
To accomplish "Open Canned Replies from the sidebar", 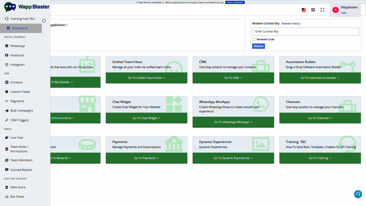I will click(x=6, y=170).
